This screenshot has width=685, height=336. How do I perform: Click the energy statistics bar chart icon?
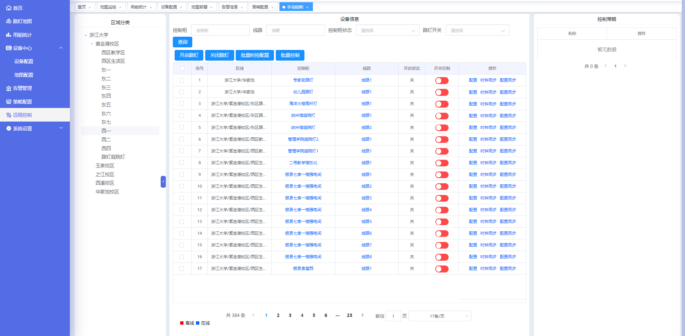pyautogui.click(x=9, y=35)
